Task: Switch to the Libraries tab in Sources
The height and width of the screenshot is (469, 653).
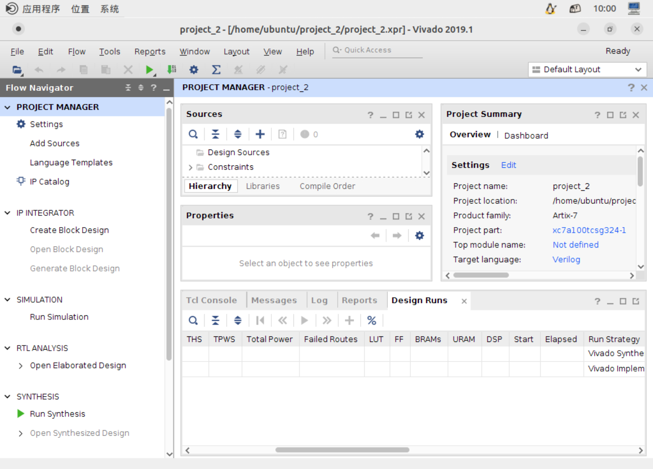Action: 263,186
